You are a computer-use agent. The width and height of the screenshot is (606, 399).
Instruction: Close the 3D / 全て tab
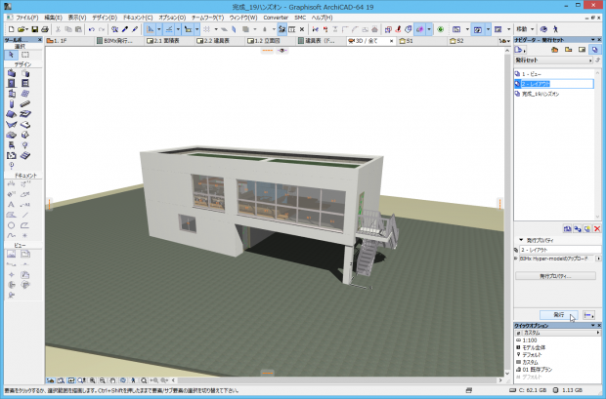click(391, 41)
